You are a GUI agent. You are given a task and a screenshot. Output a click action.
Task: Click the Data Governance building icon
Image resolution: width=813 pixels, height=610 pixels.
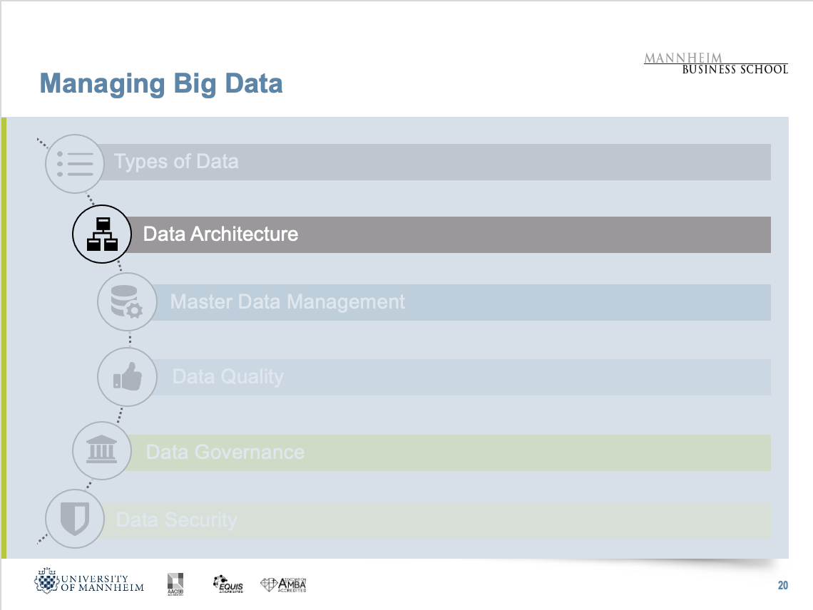click(102, 452)
